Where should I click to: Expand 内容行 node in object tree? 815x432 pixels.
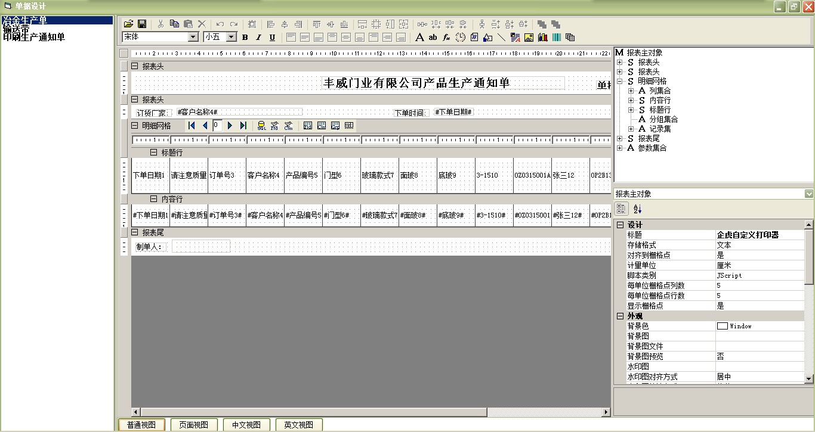(631, 100)
